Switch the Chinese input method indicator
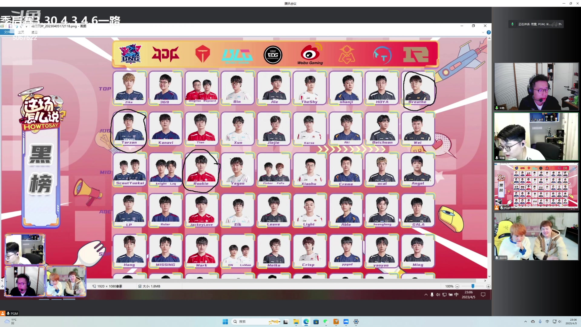 (547, 322)
